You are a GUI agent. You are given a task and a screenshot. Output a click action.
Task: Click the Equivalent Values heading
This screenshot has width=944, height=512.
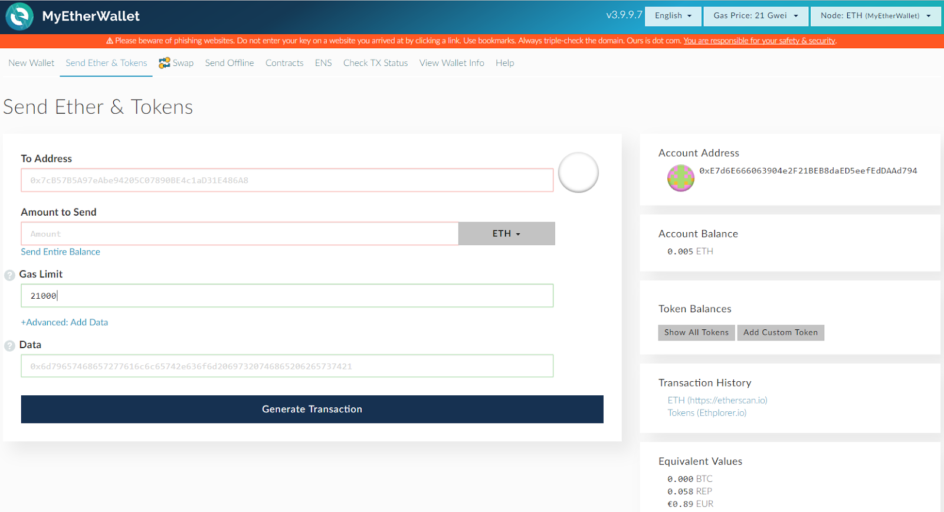pyautogui.click(x=700, y=461)
